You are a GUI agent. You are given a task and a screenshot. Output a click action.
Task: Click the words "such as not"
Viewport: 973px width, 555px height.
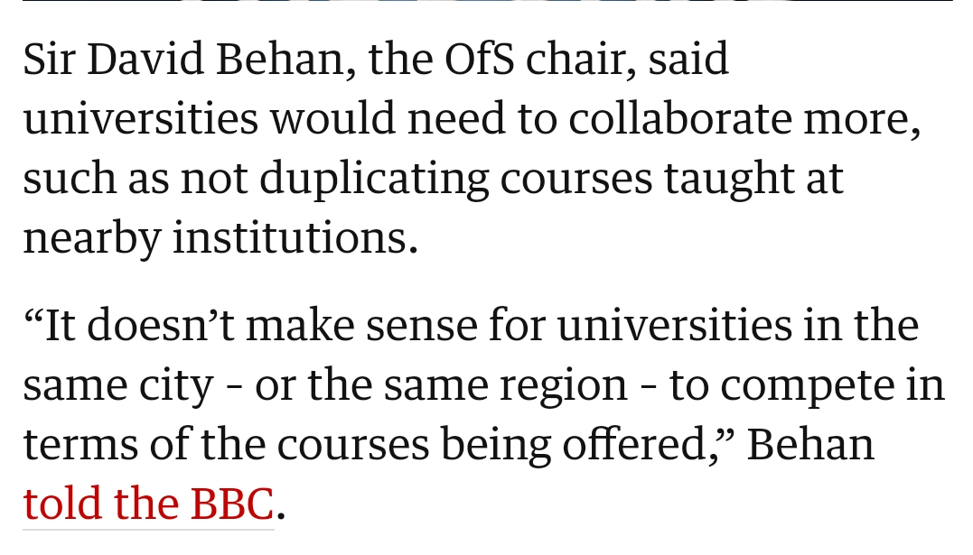pyautogui.click(x=135, y=179)
